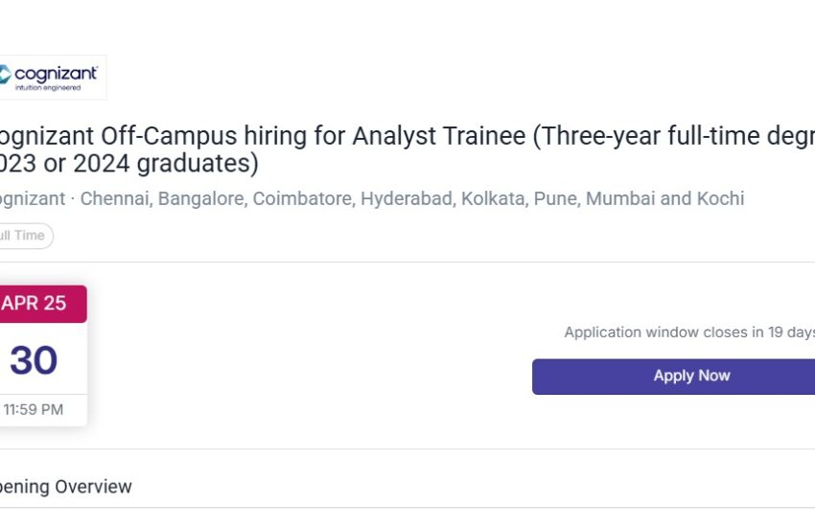
Task: Click the 11:59 PM deadline time
Action: [34, 410]
